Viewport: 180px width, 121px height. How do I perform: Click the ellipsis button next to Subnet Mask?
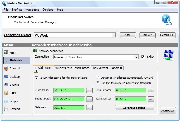pos(89,99)
